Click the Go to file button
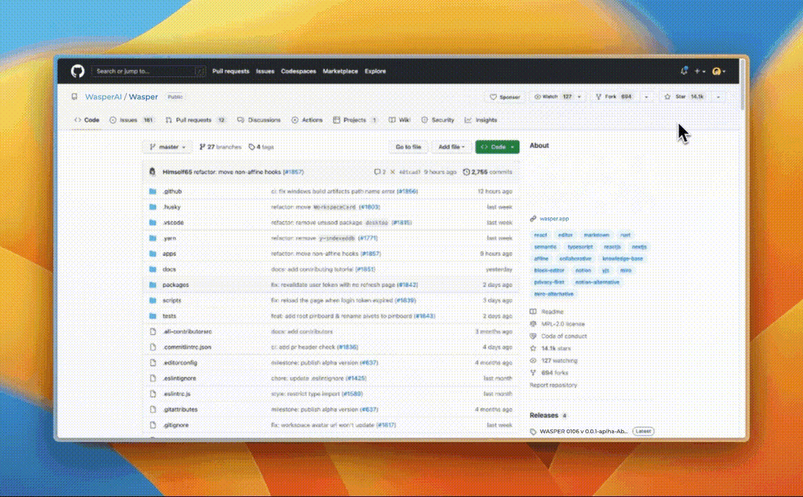The image size is (803, 497). pyautogui.click(x=408, y=147)
